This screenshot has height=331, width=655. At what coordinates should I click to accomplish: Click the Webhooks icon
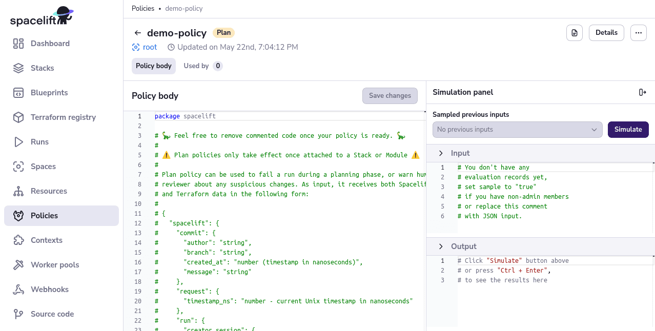18,289
